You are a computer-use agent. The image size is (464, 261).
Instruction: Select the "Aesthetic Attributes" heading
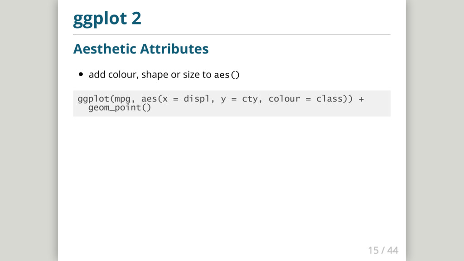coord(140,48)
